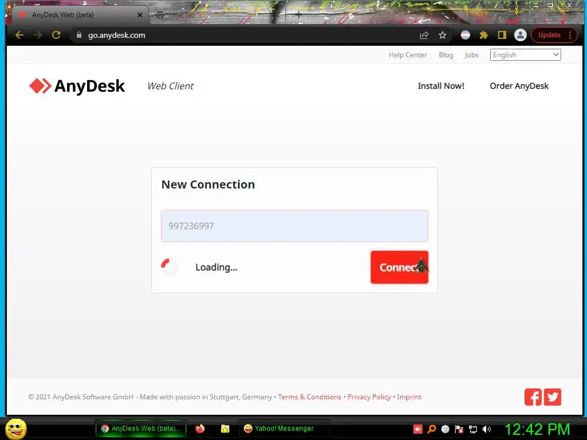Click the 12:42 PM clock
The width and height of the screenshot is (587, 440).
click(x=538, y=429)
